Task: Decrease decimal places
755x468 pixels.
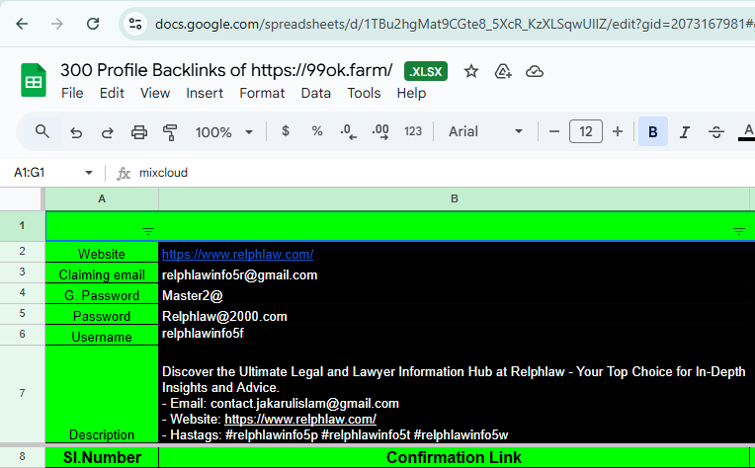Action: 348,131
